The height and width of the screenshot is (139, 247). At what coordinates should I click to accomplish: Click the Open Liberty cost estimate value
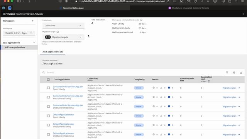(142, 24)
